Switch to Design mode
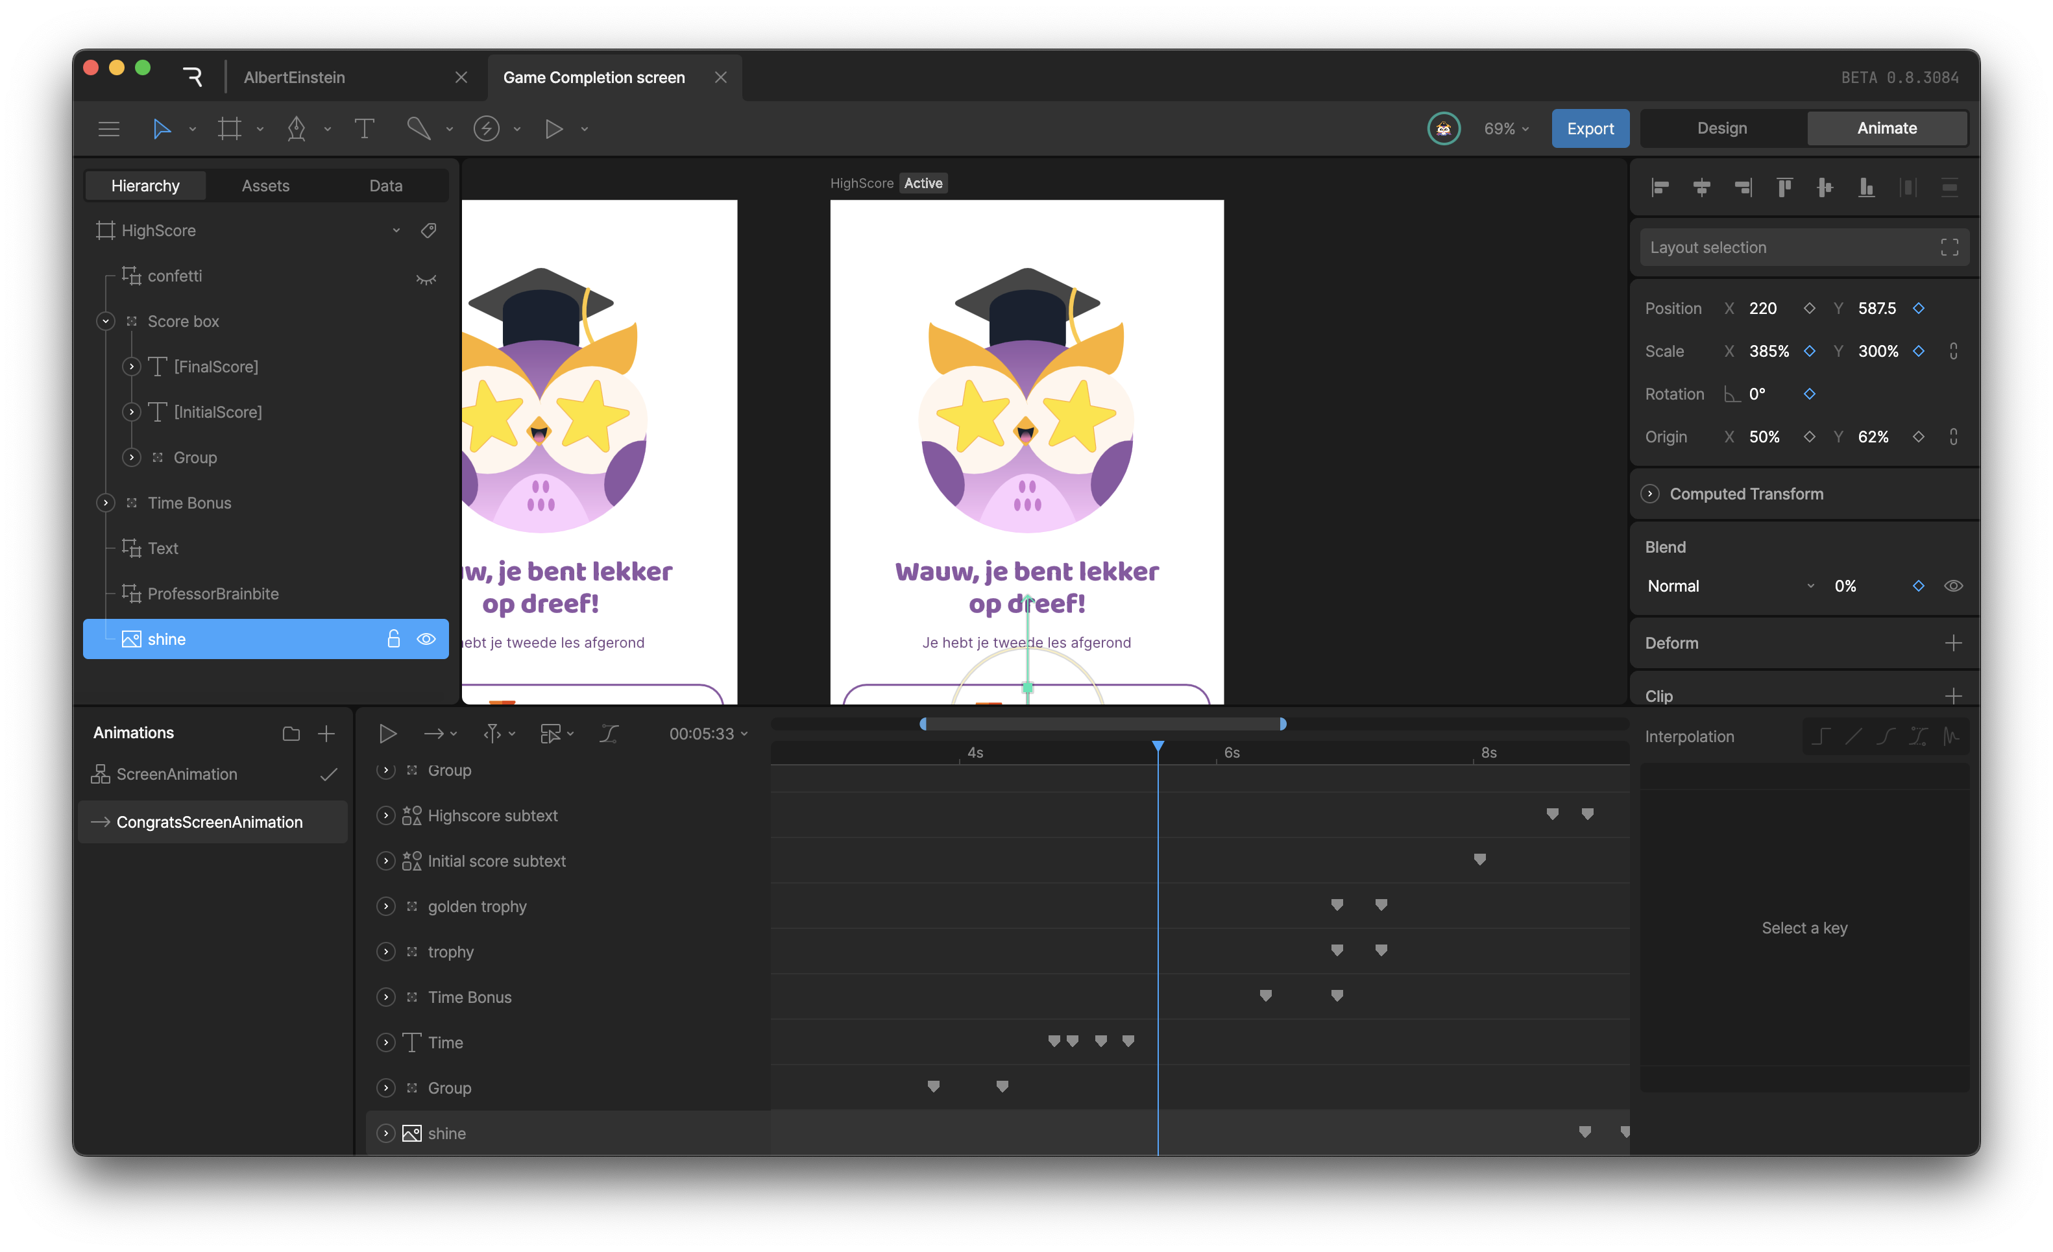Image resolution: width=2053 pixels, height=1252 pixels. coord(1722,128)
